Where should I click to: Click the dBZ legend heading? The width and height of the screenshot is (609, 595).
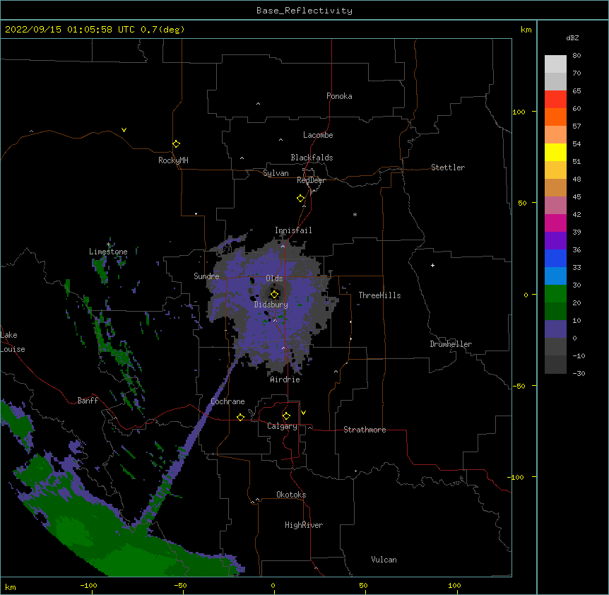(572, 38)
